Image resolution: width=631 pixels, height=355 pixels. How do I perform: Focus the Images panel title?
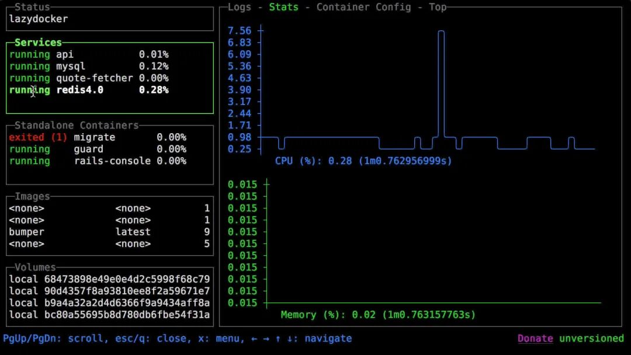click(32, 197)
